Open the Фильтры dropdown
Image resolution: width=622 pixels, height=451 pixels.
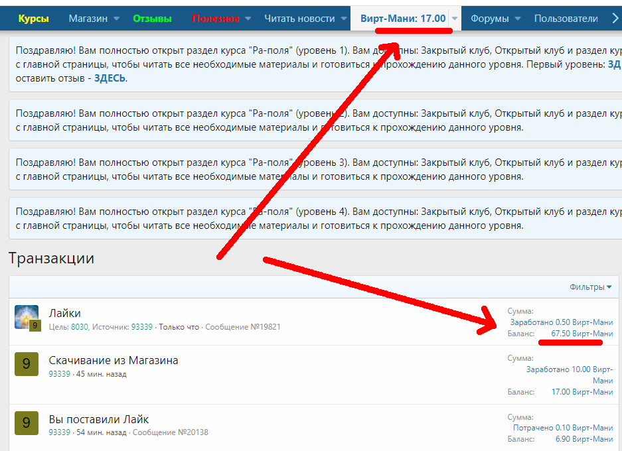[x=590, y=287]
